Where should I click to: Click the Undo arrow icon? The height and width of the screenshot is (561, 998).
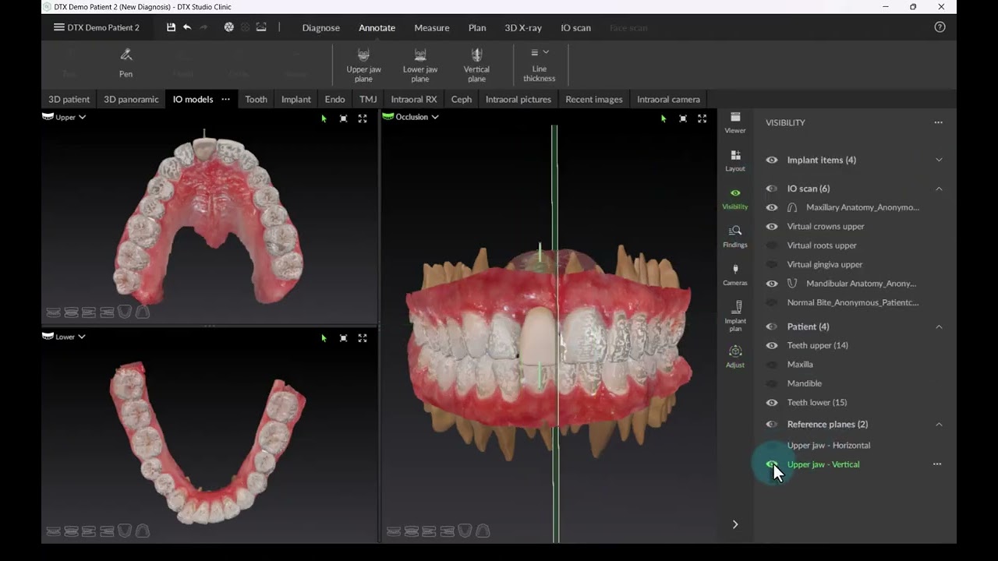point(187,27)
